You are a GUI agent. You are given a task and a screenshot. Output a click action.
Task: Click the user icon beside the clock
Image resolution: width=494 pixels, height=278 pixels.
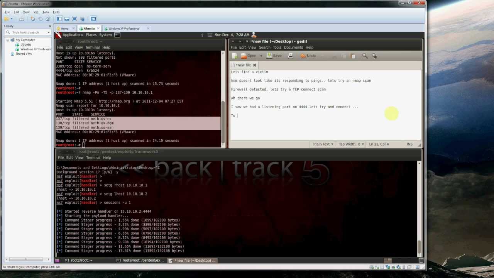coord(254,35)
